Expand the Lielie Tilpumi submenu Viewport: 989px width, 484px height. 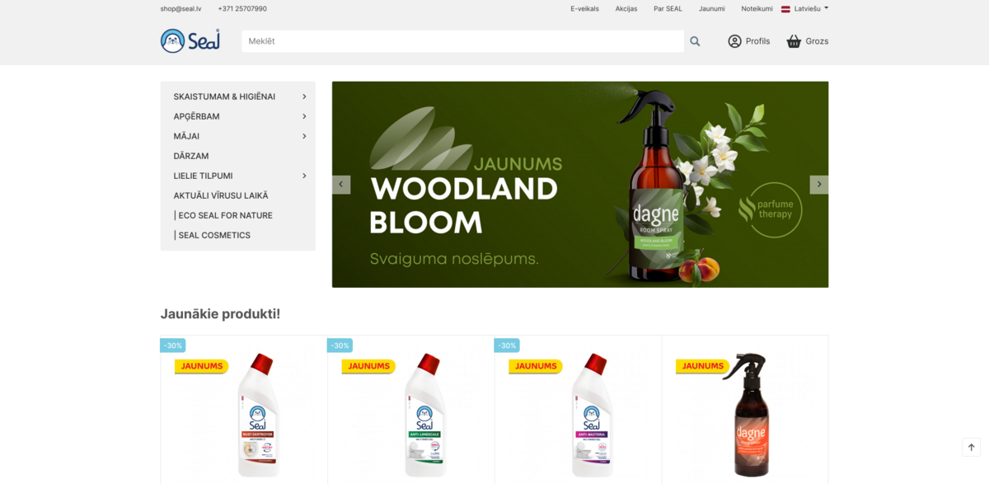304,176
